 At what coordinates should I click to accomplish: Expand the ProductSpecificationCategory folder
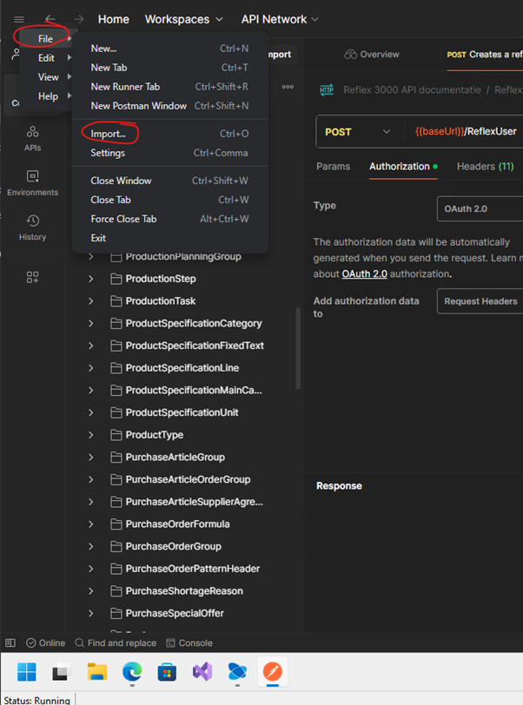pos(91,323)
